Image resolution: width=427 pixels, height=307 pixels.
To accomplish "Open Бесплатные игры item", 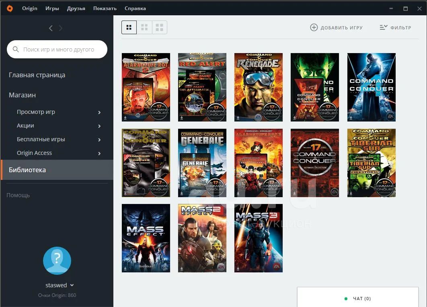I will 41,139.
